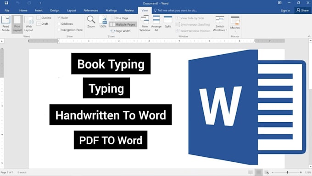This screenshot has width=312, height=176.
Task: Select Print Layout in status bar
Action: [258, 172]
